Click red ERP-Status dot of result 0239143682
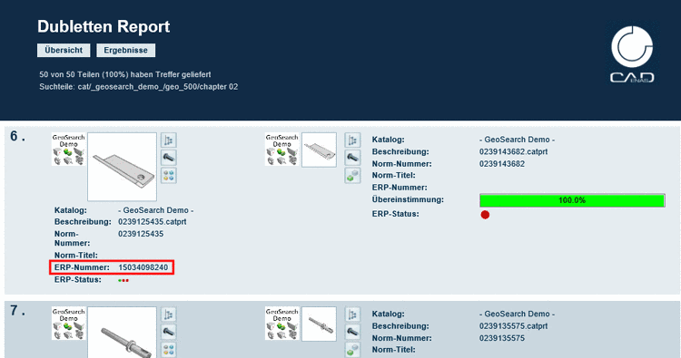The height and width of the screenshot is (358, 681). 485,215
